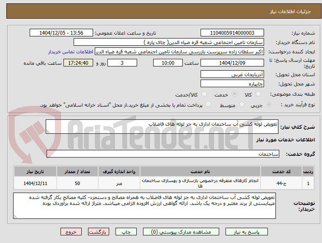Image resolution: width=322 pixels, height=243 pixels.
Task: Click the کد خدمت column header
Action: [x=281, y=171]
